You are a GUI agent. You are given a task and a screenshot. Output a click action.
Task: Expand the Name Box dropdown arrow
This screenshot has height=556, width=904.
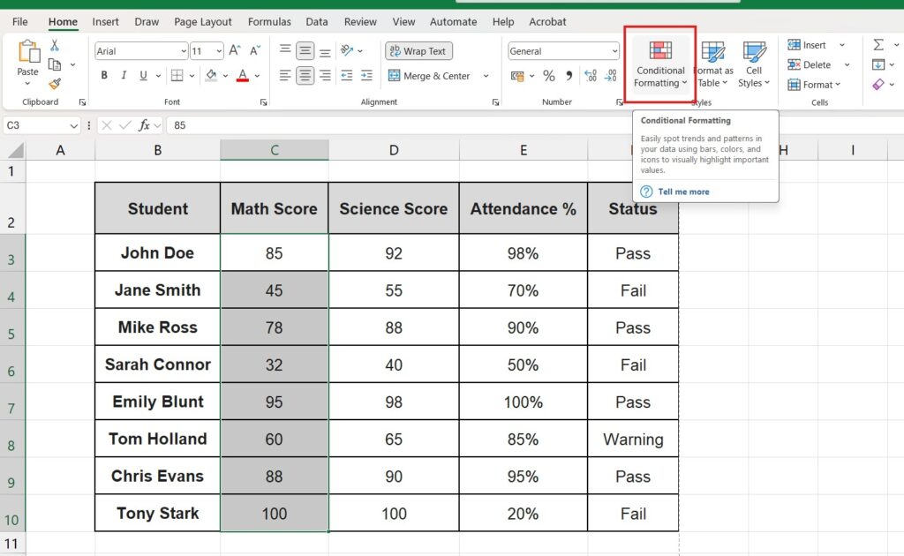coord(72,125)
